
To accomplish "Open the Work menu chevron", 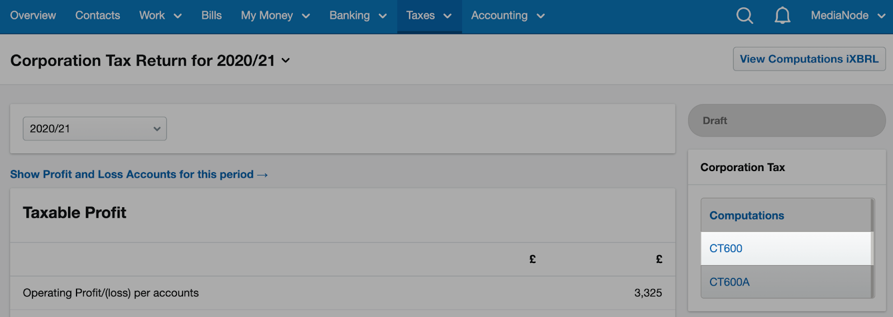I will 177,16.
